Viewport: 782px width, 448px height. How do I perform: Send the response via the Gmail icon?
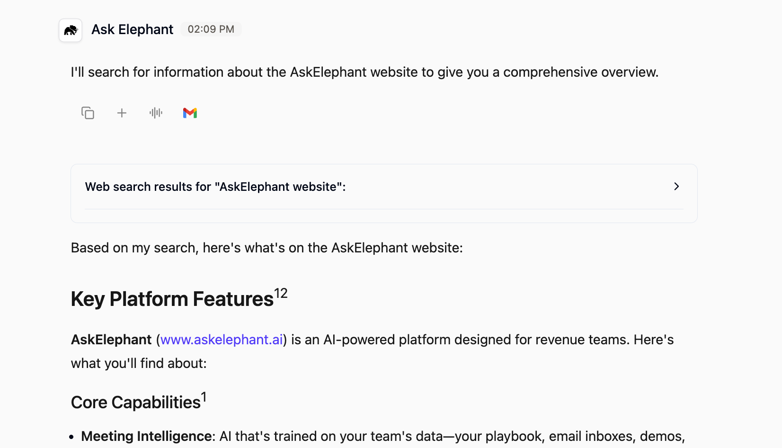190,113
